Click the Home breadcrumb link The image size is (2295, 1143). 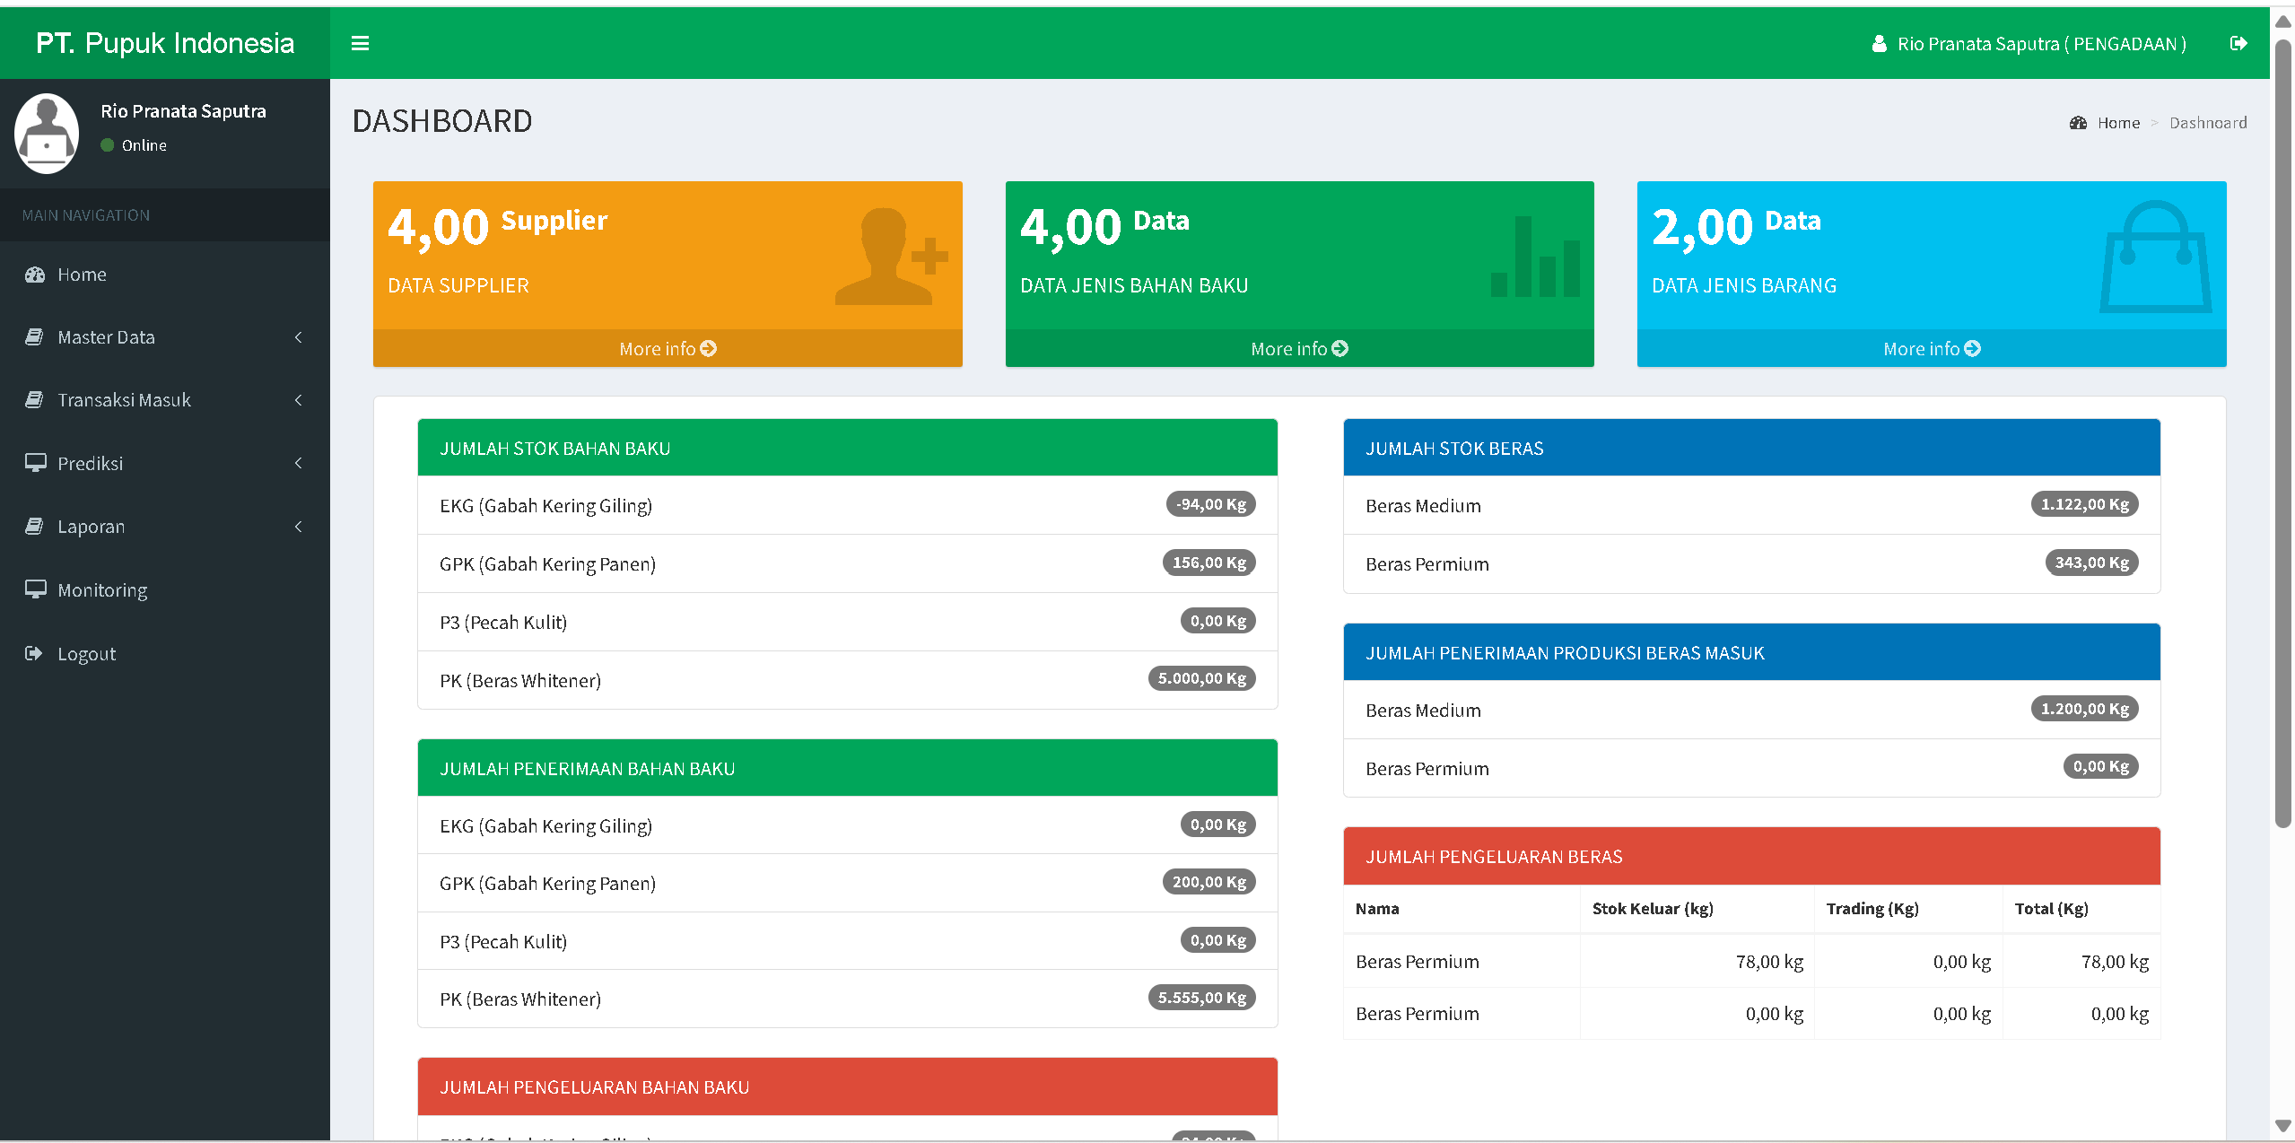(2117, 123)
